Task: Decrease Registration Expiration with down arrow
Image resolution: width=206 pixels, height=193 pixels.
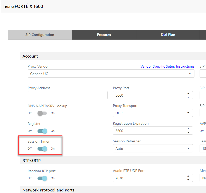Action: [x=188, y=133]
